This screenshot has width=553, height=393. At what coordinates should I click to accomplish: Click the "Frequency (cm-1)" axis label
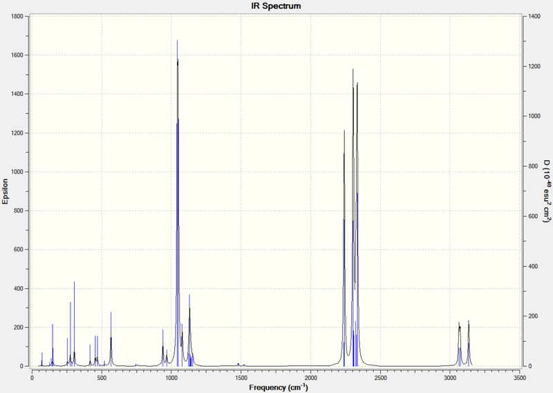coord(279,387)
